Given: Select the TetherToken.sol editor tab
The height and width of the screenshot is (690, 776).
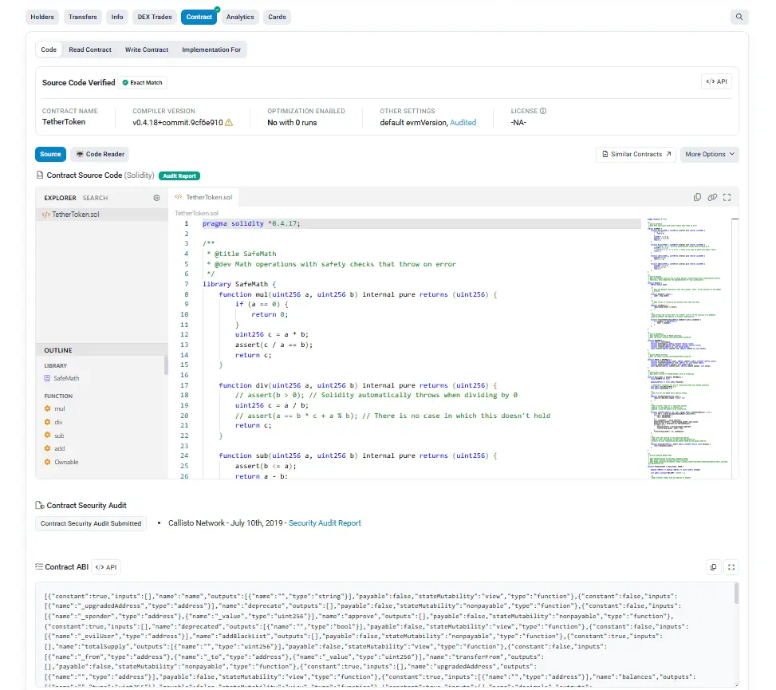Looking at the screenshot, I should click(203, 197).
